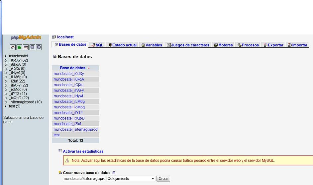The height and width of the screenshot is (185, 313).
Task: Open mundosatel_sitemagixprod in the table
Action: 75,129
